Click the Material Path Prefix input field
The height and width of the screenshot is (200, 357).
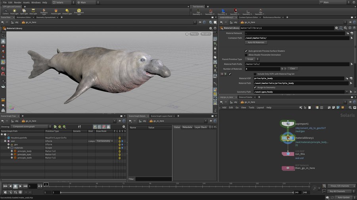[296, 64]
